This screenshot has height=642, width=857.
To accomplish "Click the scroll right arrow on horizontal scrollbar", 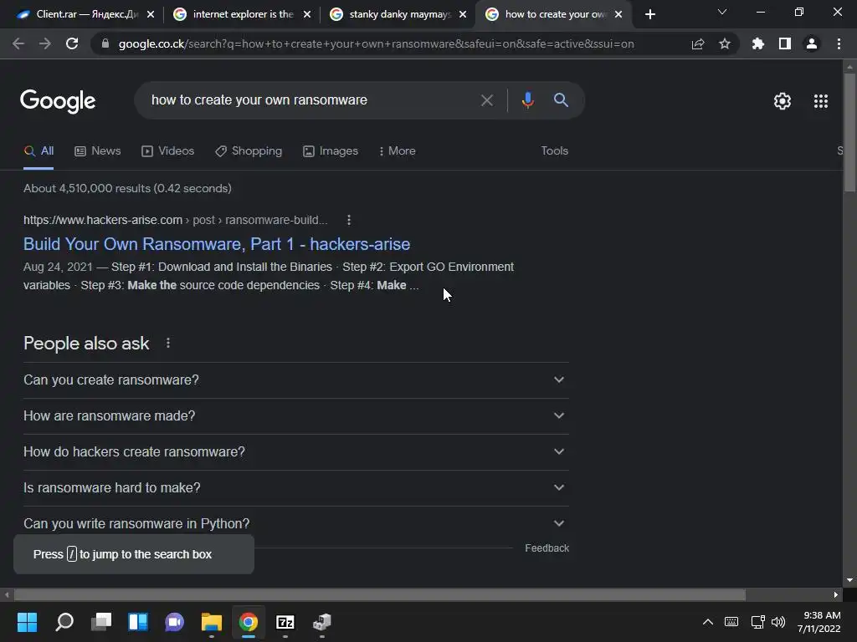I will pos(836,594).
